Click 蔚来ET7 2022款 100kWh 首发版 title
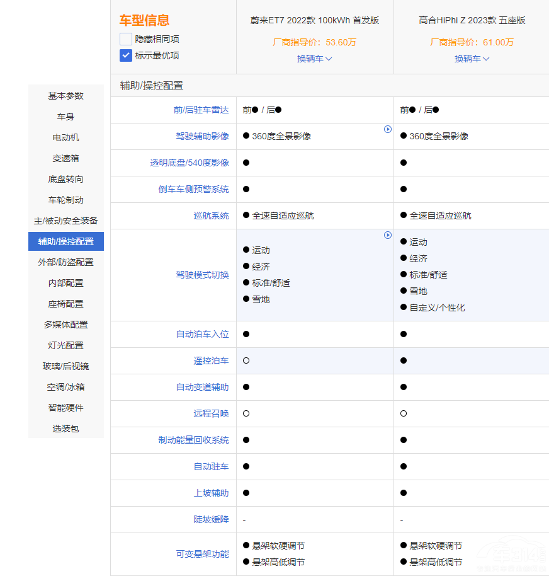This screenshot has width=549, height=576. [314, 20]
